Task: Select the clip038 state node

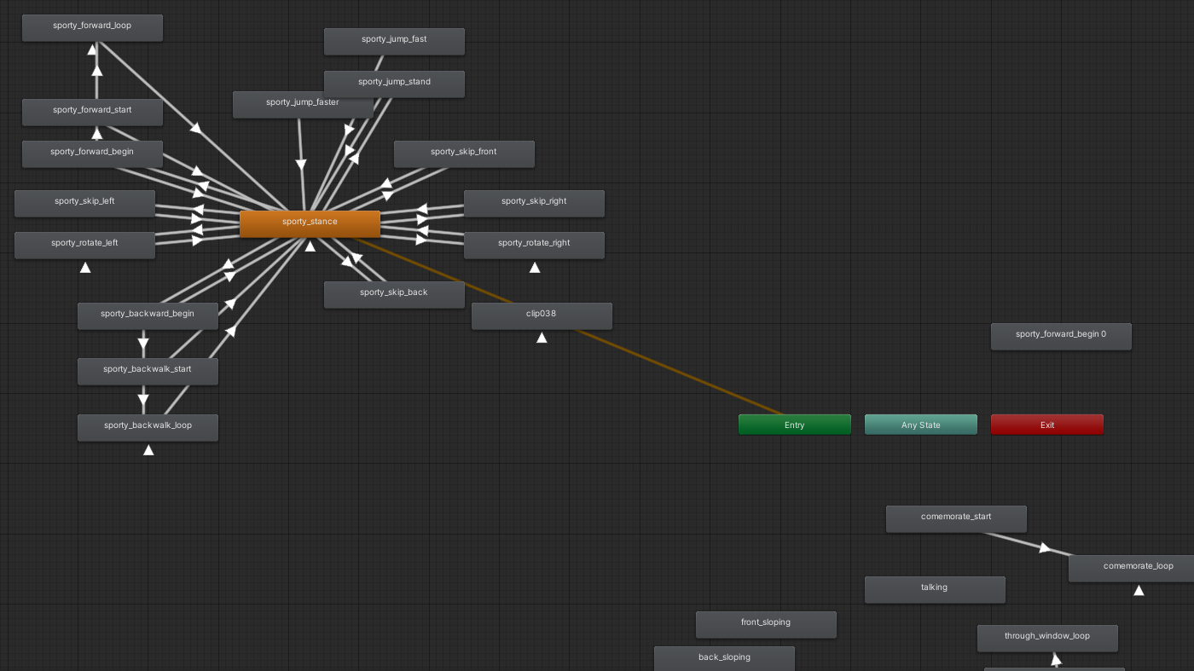Action: click(x=542, y=315)
